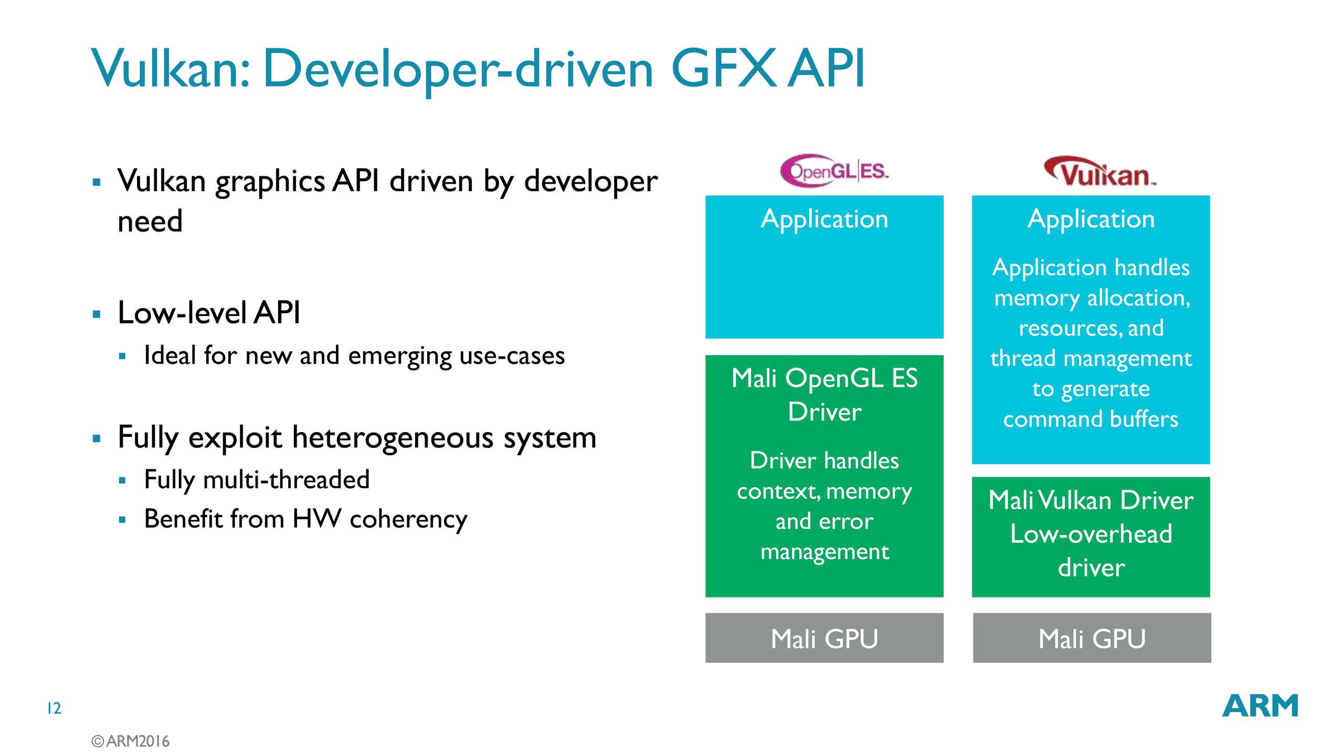Select 'Driver handles context, memory and error management' text
1343x756 pixels.
coord(824,507)
